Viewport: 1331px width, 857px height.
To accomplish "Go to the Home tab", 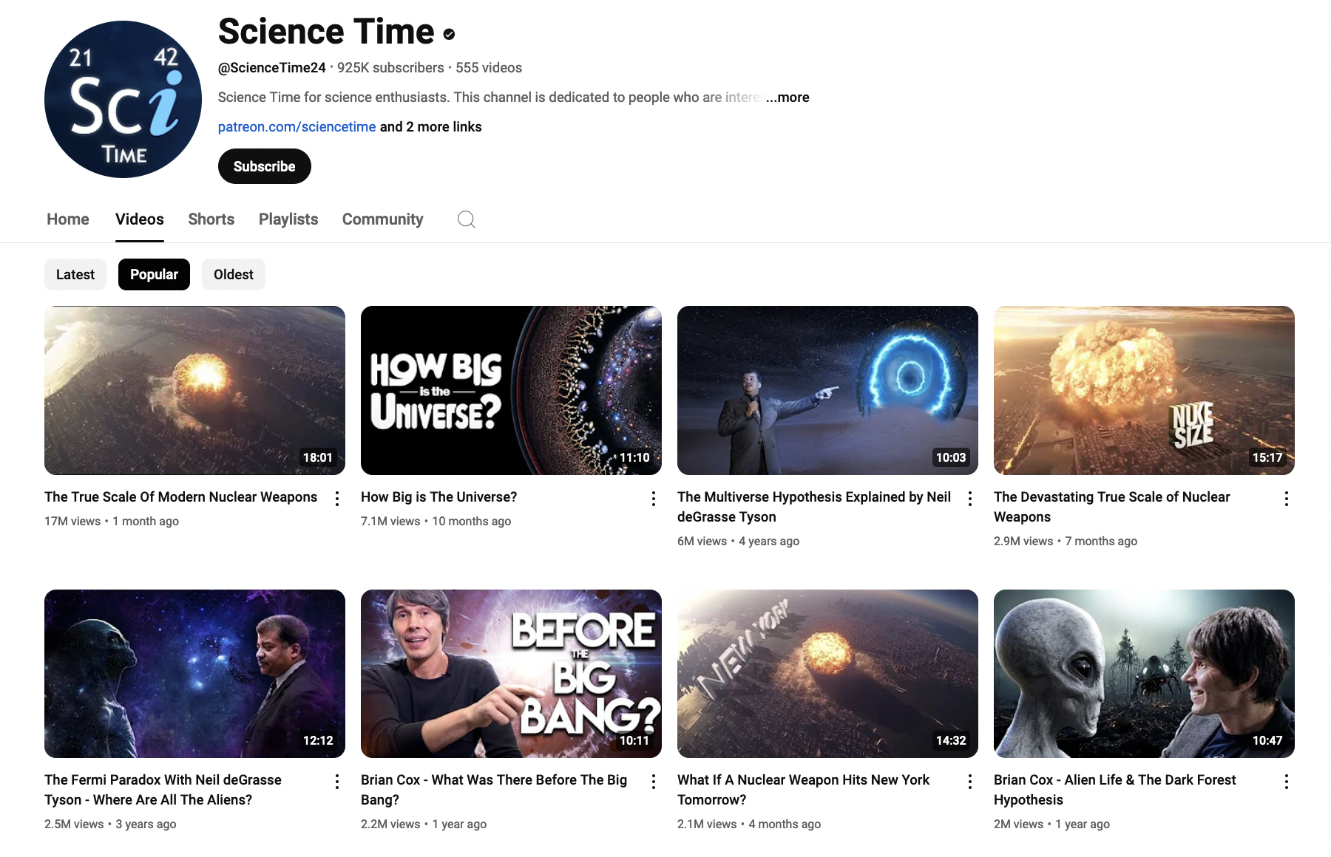I will click(x=68, y=219).
